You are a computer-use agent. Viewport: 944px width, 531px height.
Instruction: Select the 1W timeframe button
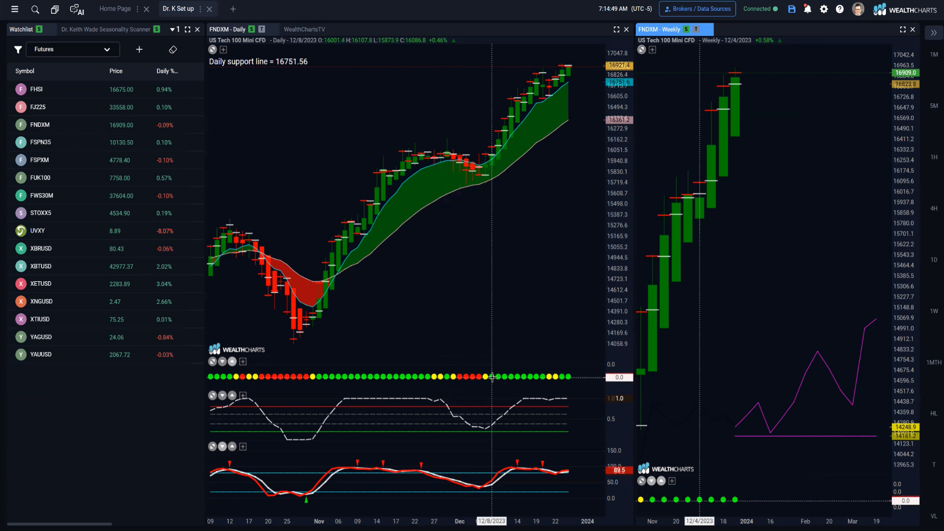click(x=934, y=311)
